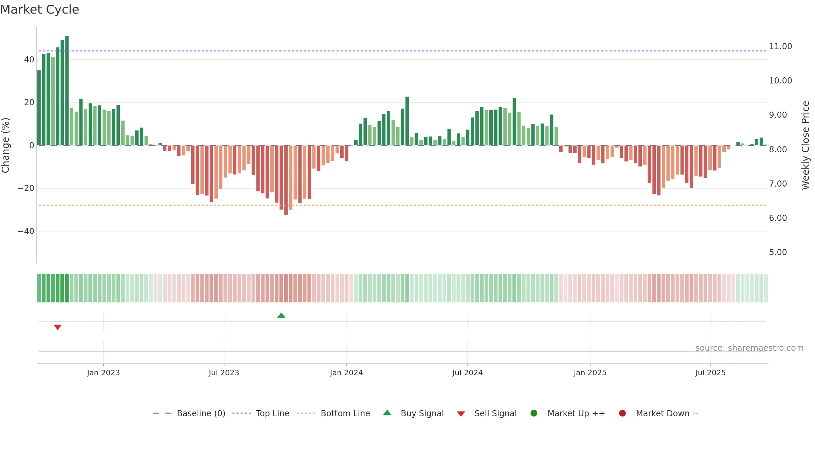Click the orange dotted Bottom Line legend sample
The width and height of the screenshot is (815, 458).
(306, 413)
